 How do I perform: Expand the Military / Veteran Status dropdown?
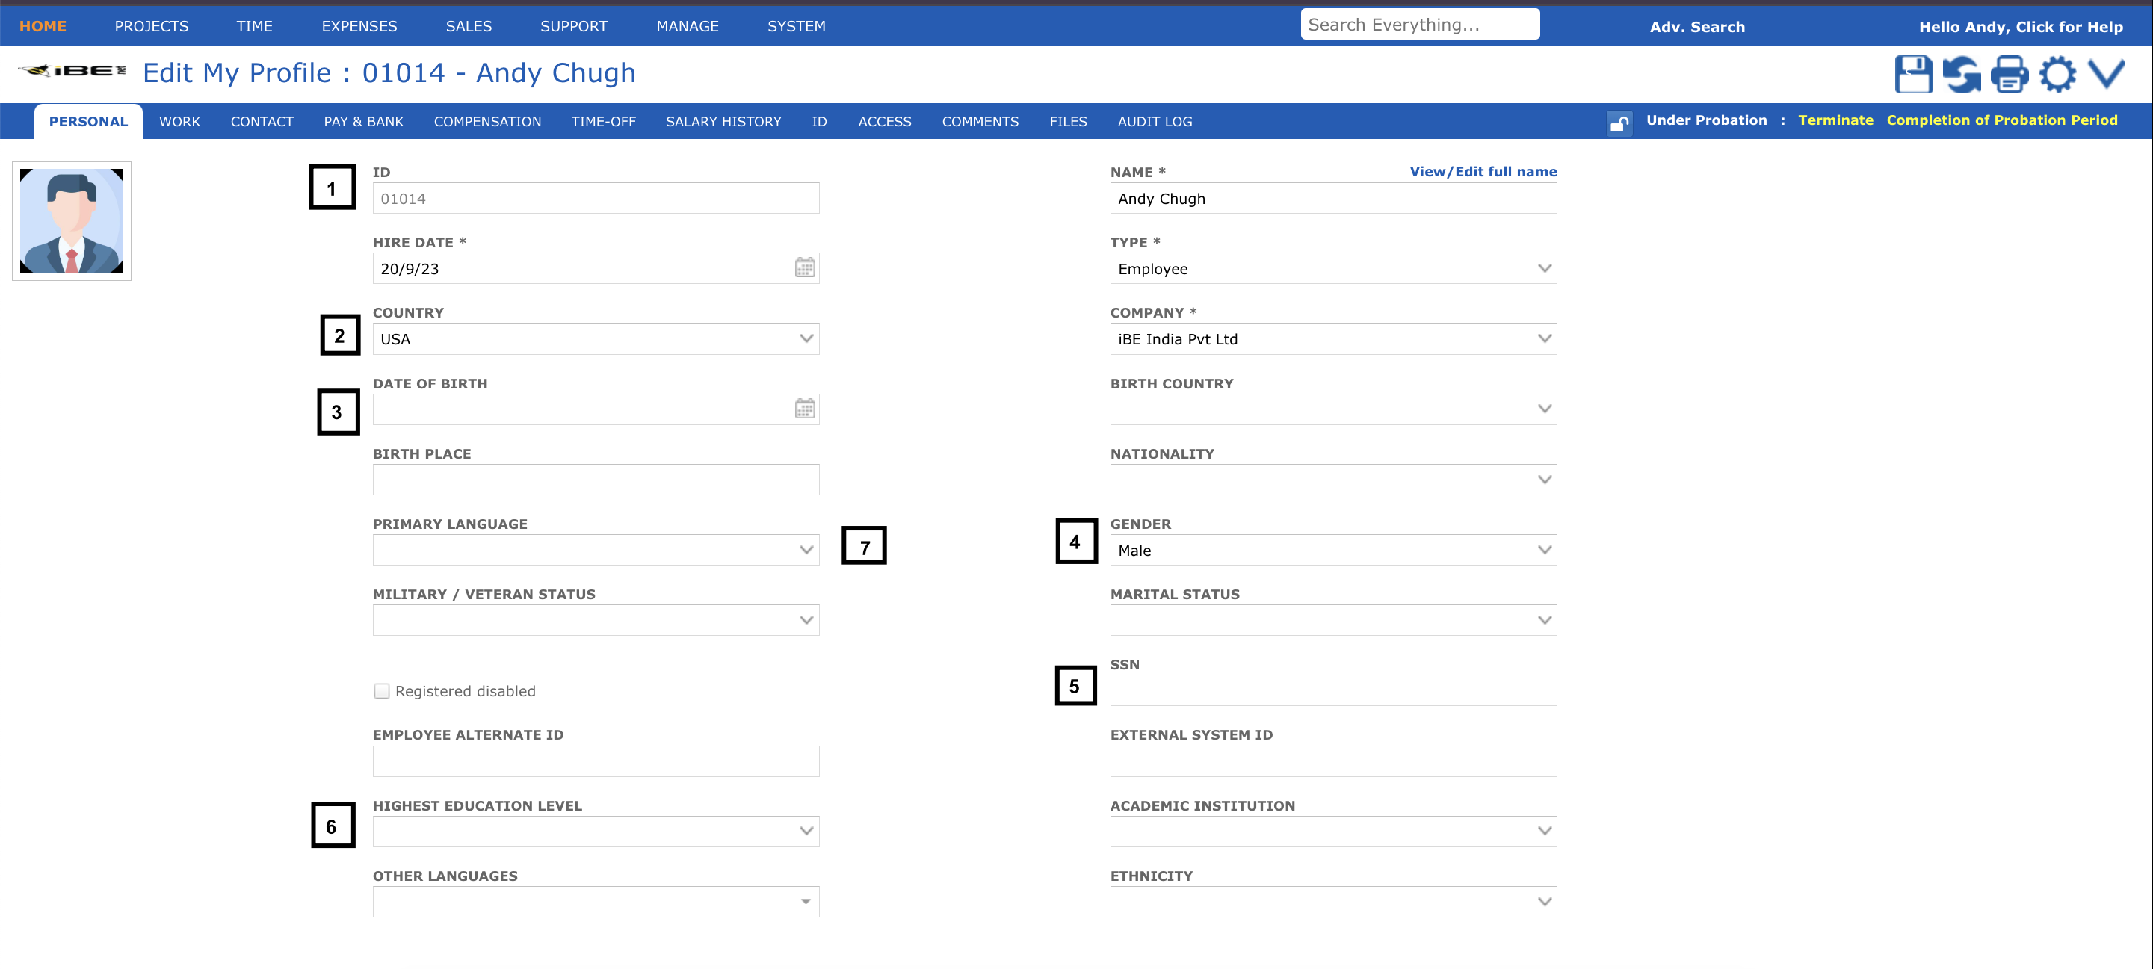[596, 620]
